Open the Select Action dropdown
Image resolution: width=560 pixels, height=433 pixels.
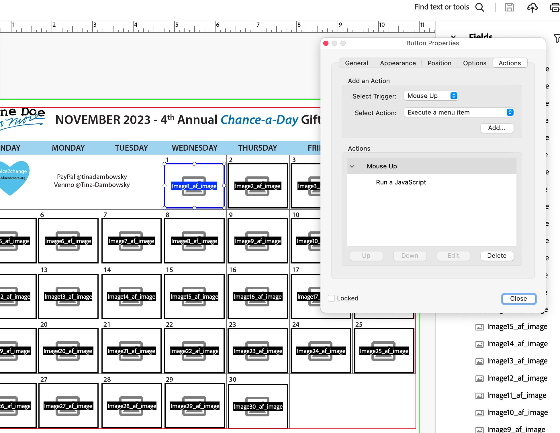click(459, 112)
